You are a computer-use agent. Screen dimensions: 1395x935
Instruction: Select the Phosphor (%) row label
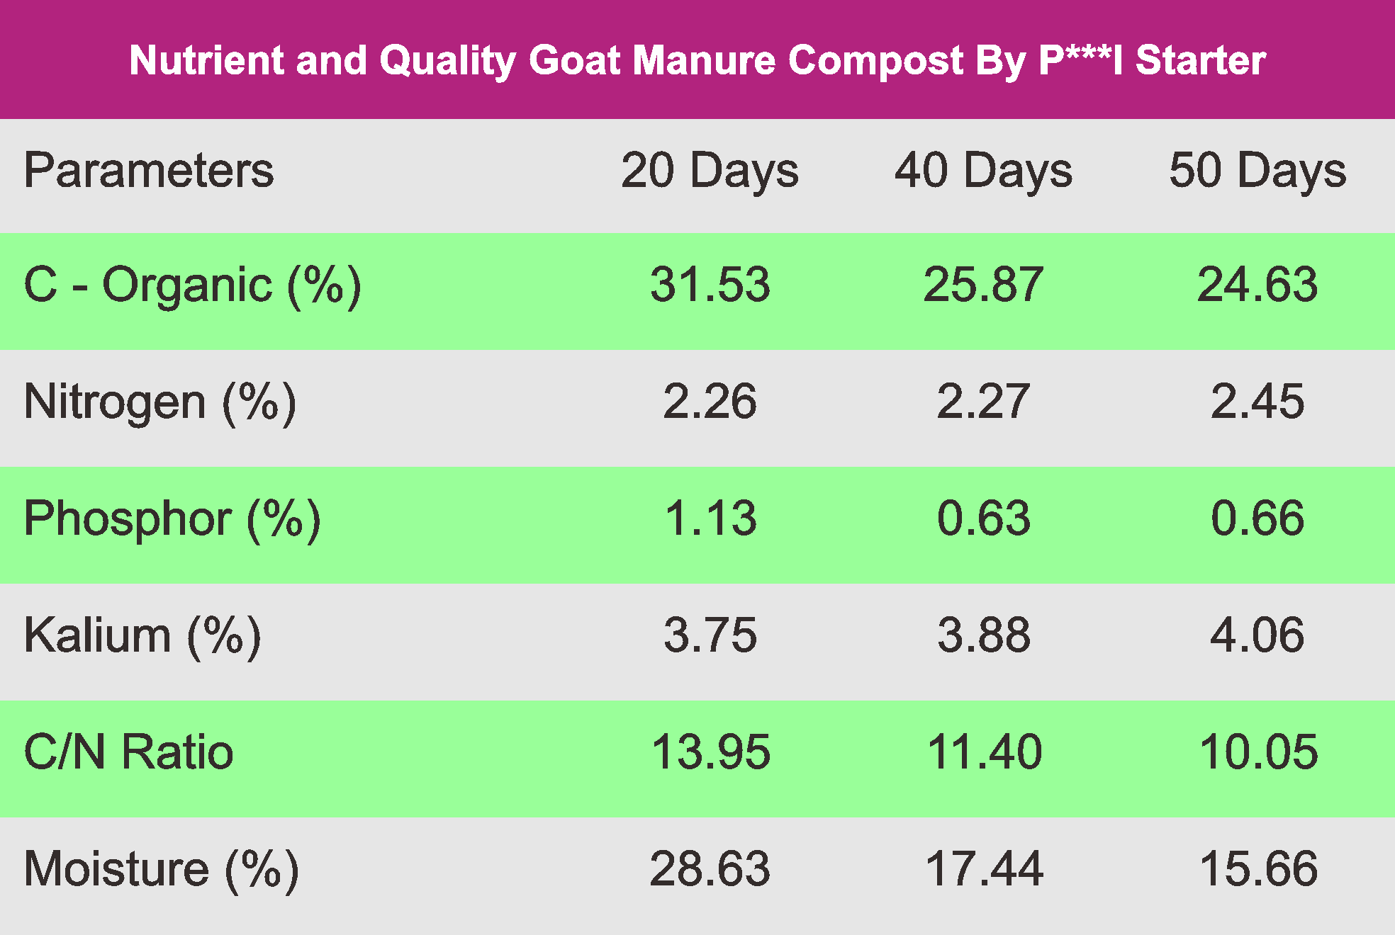pos(172,518)
